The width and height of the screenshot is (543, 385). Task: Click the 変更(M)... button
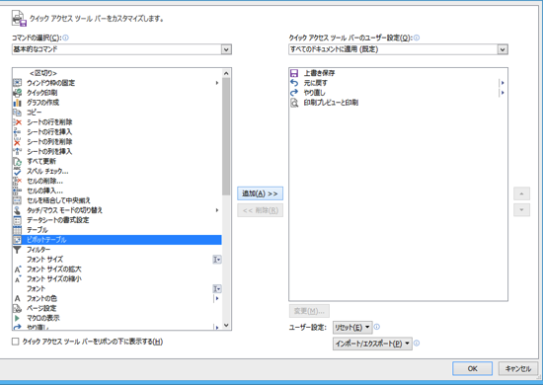coord(309,311)
